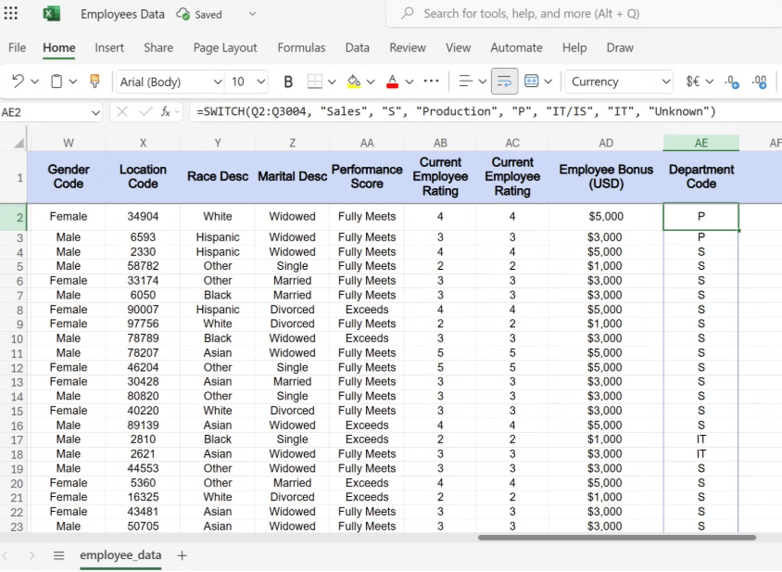This screenshot has width=782, height=572.
Task: Open the all sheets list icon
Action: pyautogui.click(x=59, y=555)
